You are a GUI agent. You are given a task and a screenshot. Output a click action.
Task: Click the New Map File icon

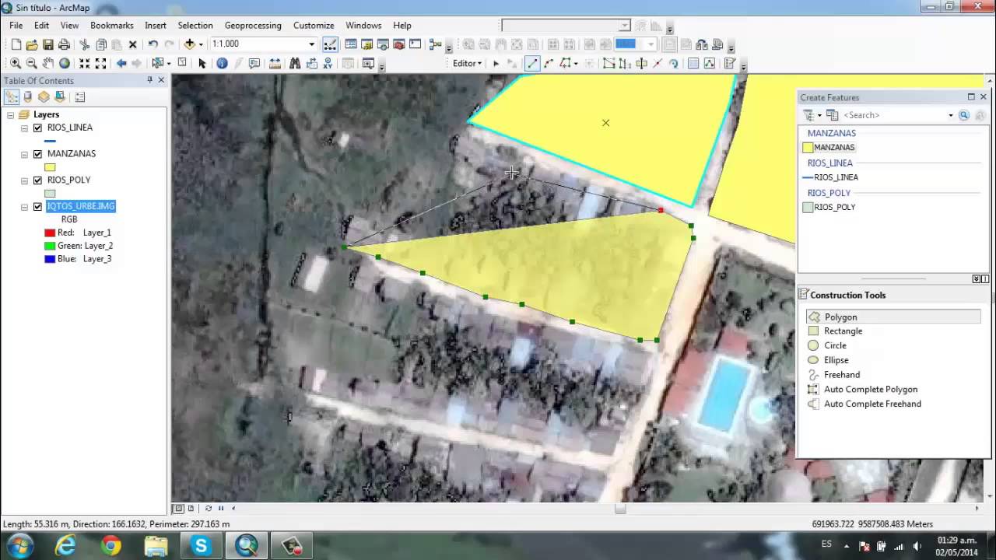click(16, 44)
